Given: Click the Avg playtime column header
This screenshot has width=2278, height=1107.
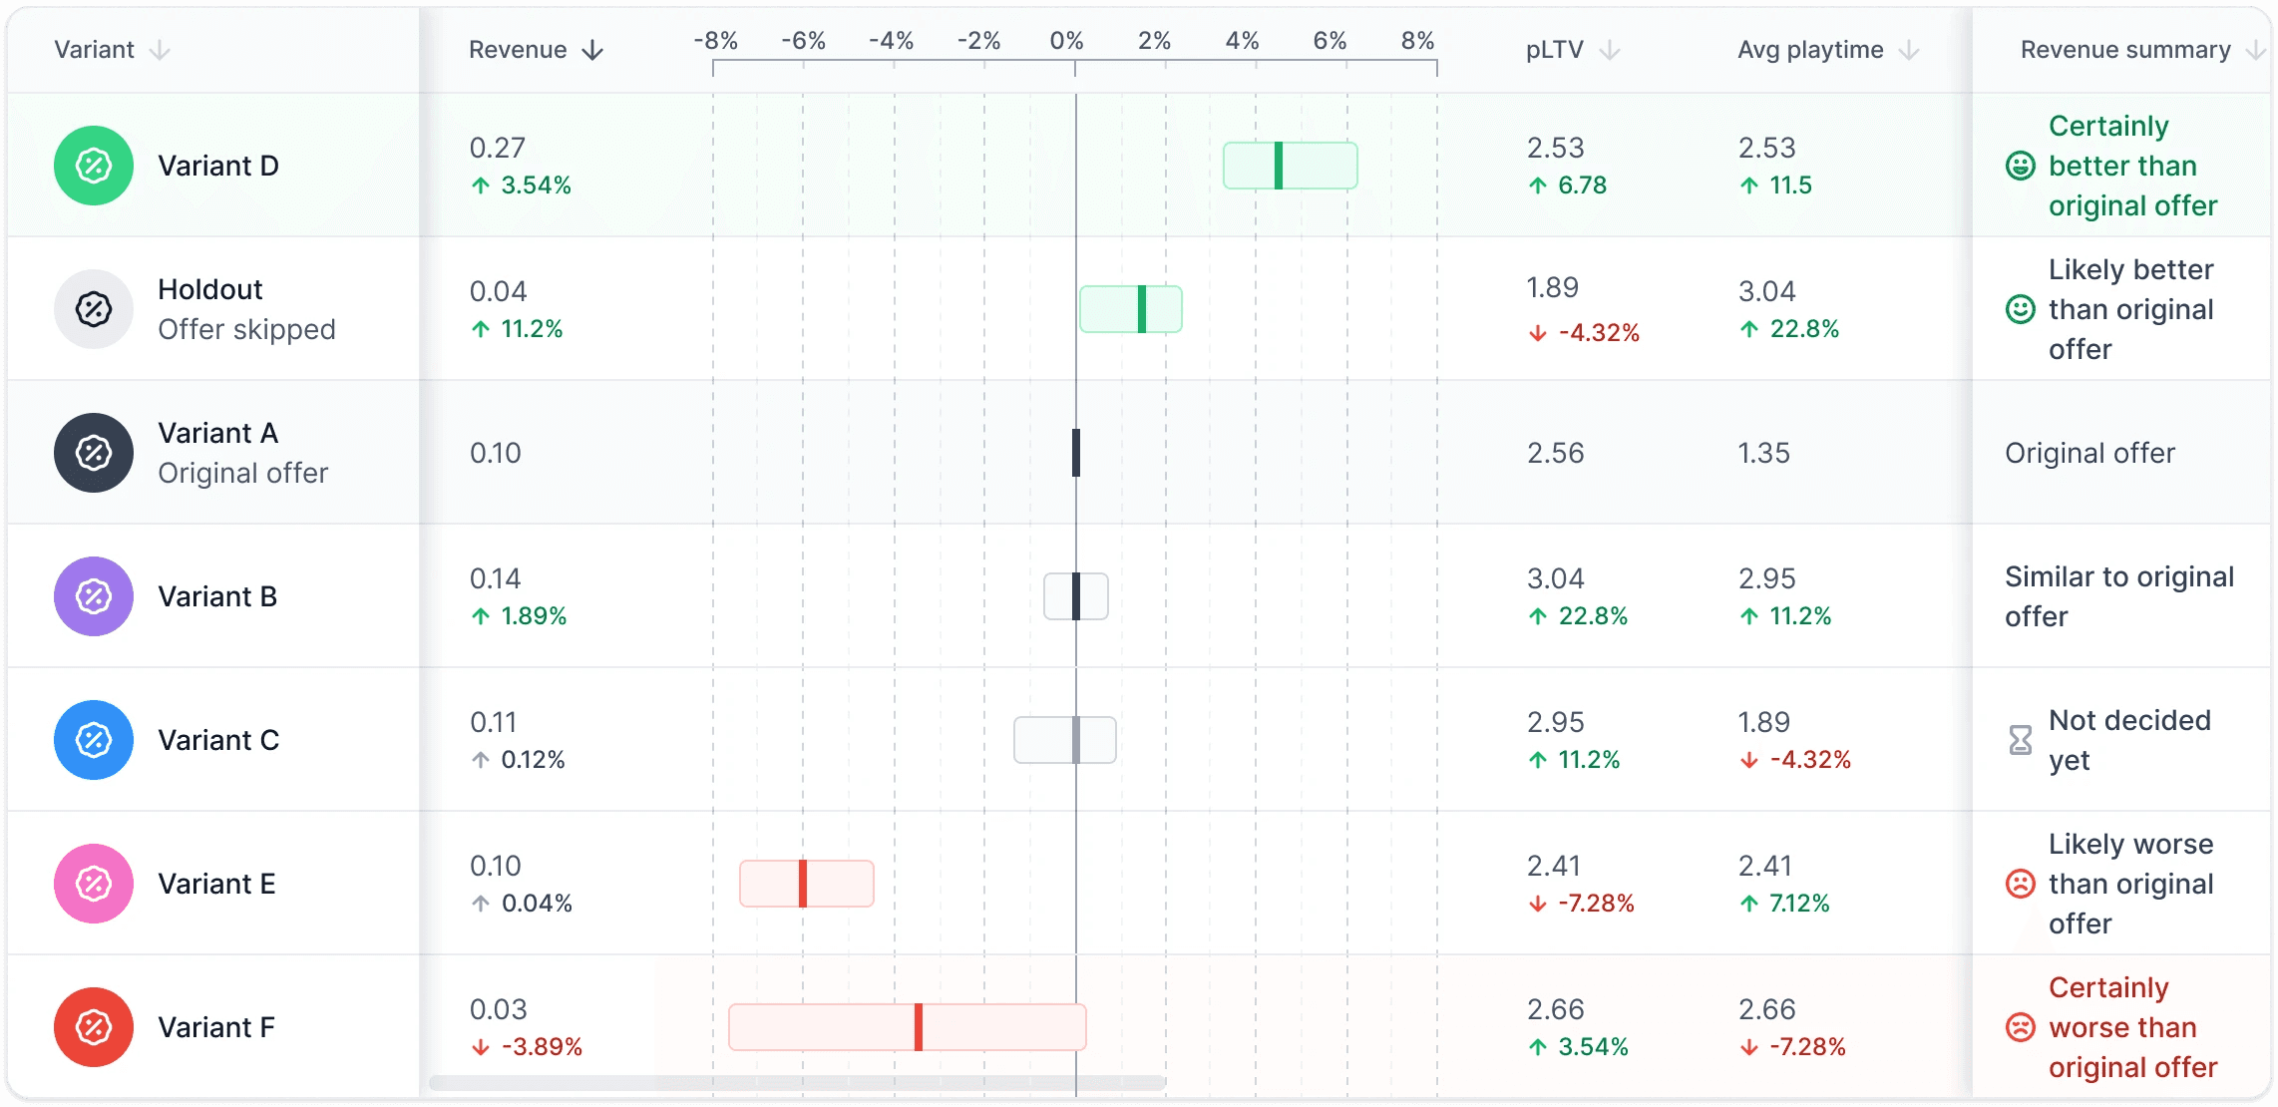Looking at the screenshot, I should click(1810, 50).
